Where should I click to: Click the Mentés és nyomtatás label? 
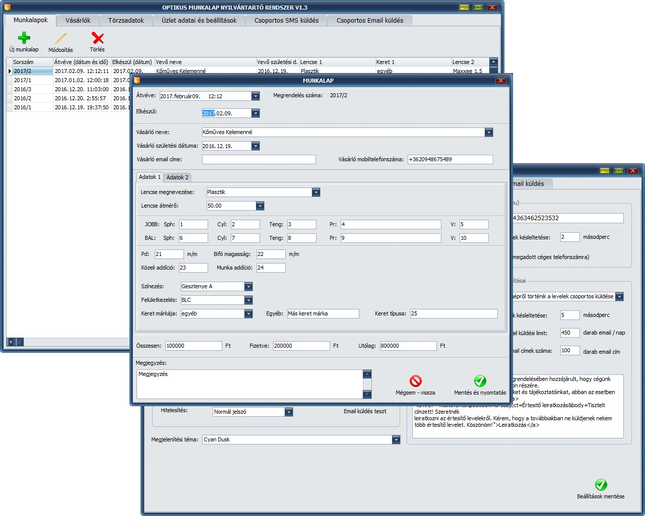pyautogui.click(x=480, y=393)
